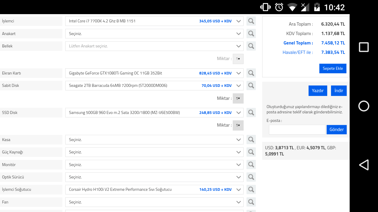Screen dimensions: 378x212
Task: Click the Yazdır button
Action: pyautogui.click(x=318, y=91)
